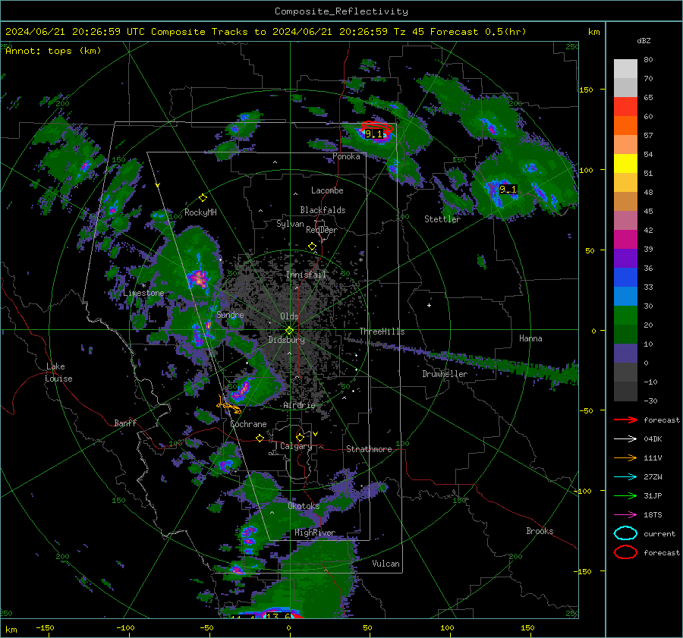Pick the magenta swatch between 42 and 39

pos(625,239)
